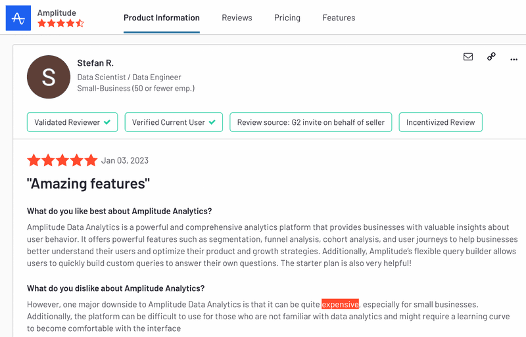Open the Reviews tab
Image resolution: width=526 pixels, height=337 pixels.
pyautogui.click(x=237, y=18)
